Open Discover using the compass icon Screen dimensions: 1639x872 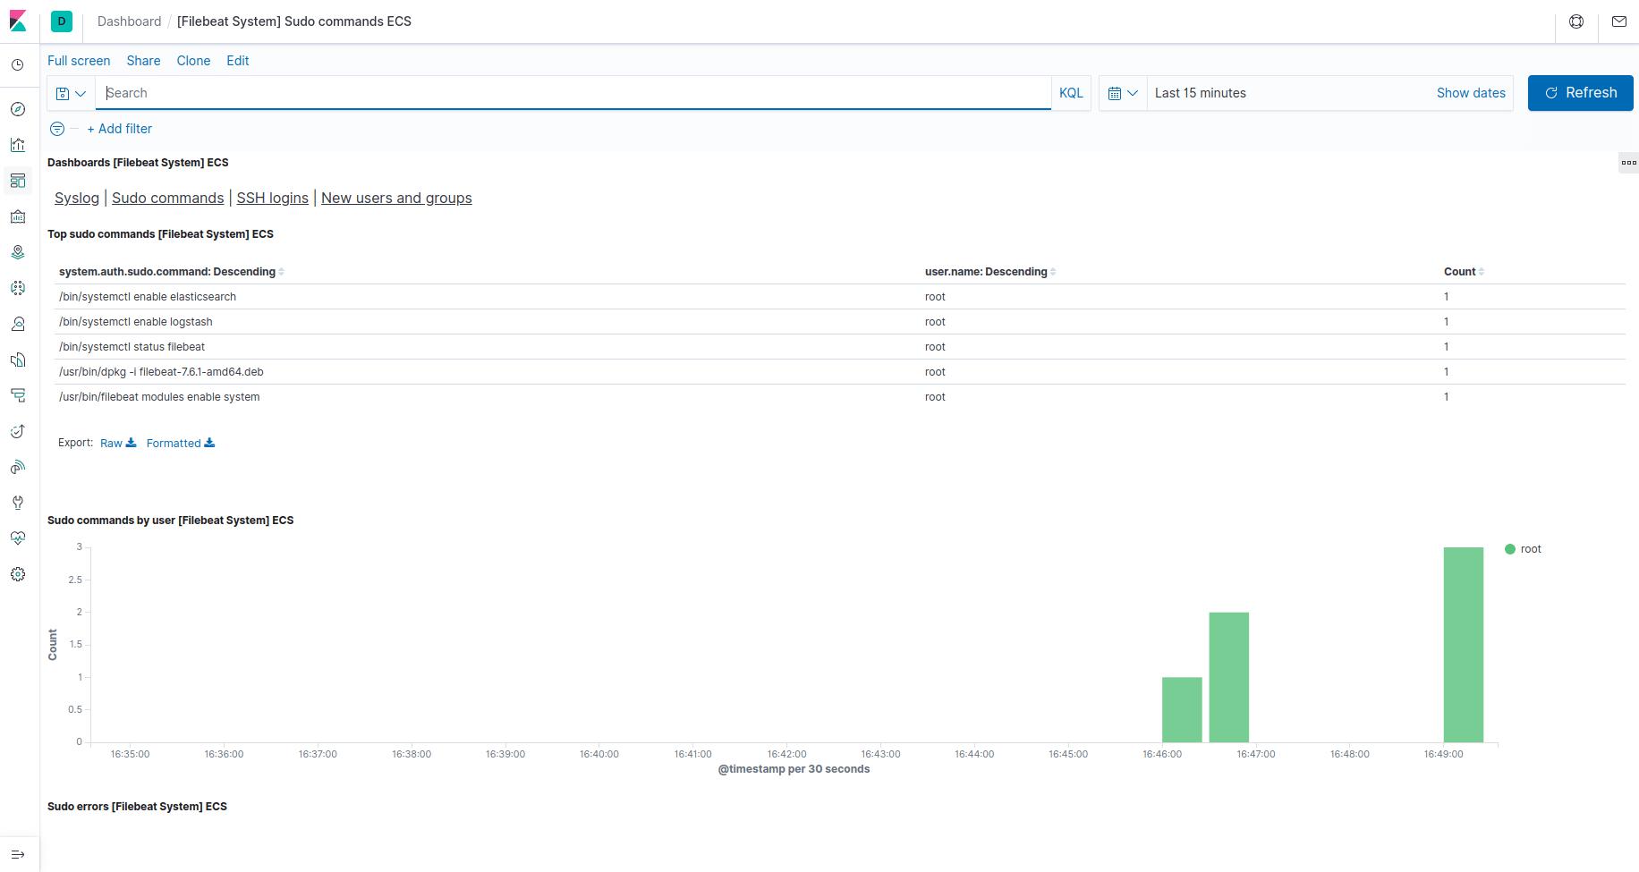coord(18,109)
